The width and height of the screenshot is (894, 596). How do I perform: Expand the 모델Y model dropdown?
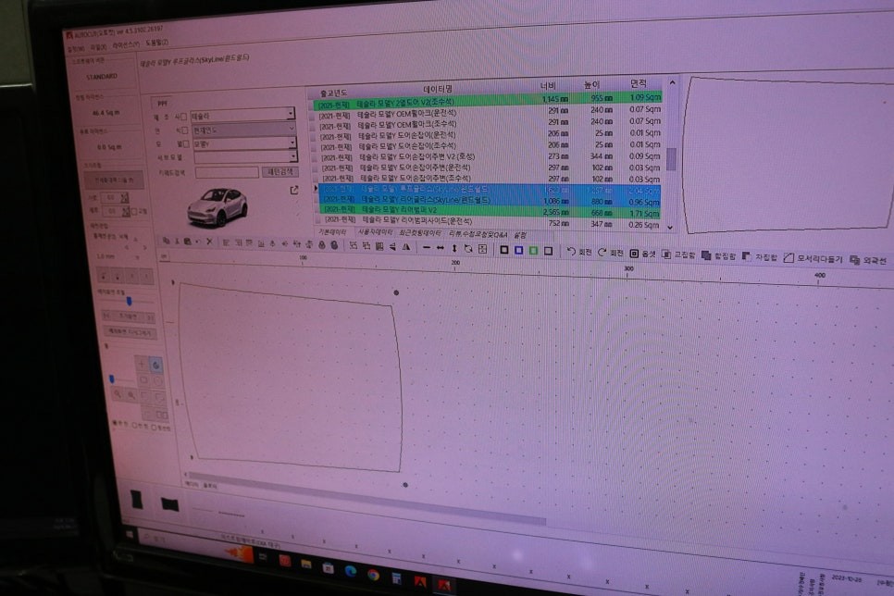pyautogui.click(x=292, y=143)
